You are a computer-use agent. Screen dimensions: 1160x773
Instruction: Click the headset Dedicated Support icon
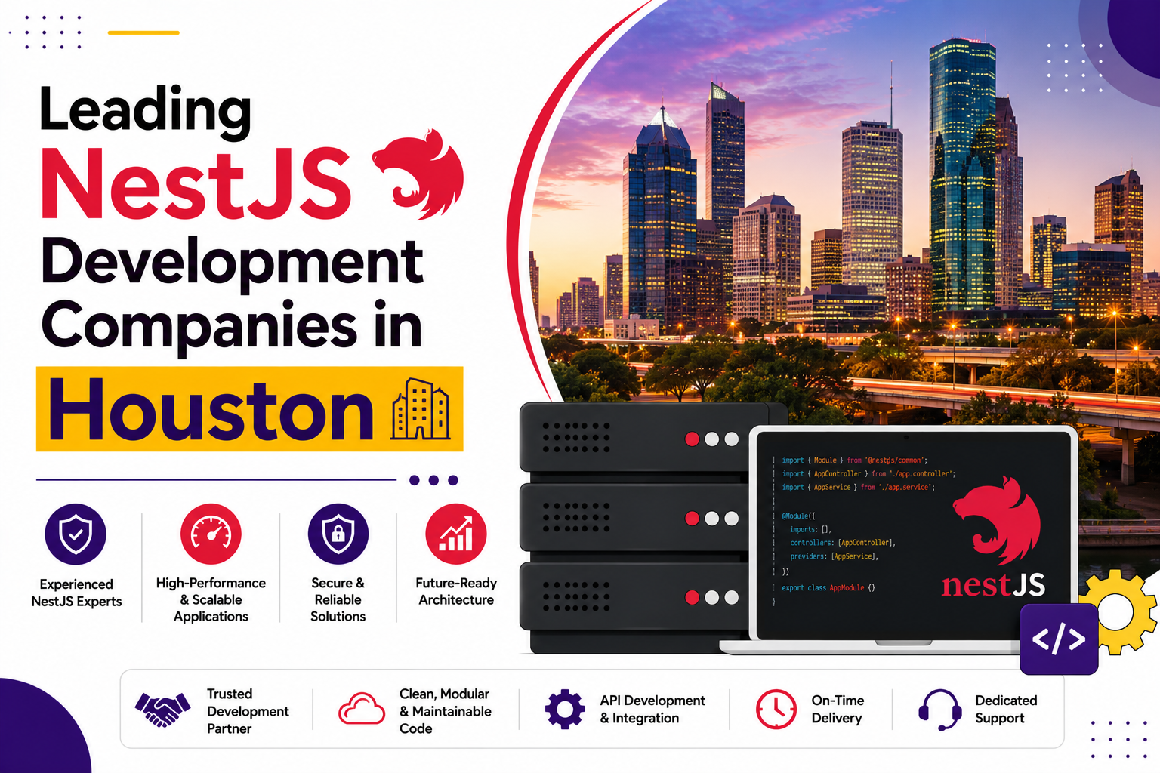click(x=940, y=710)
